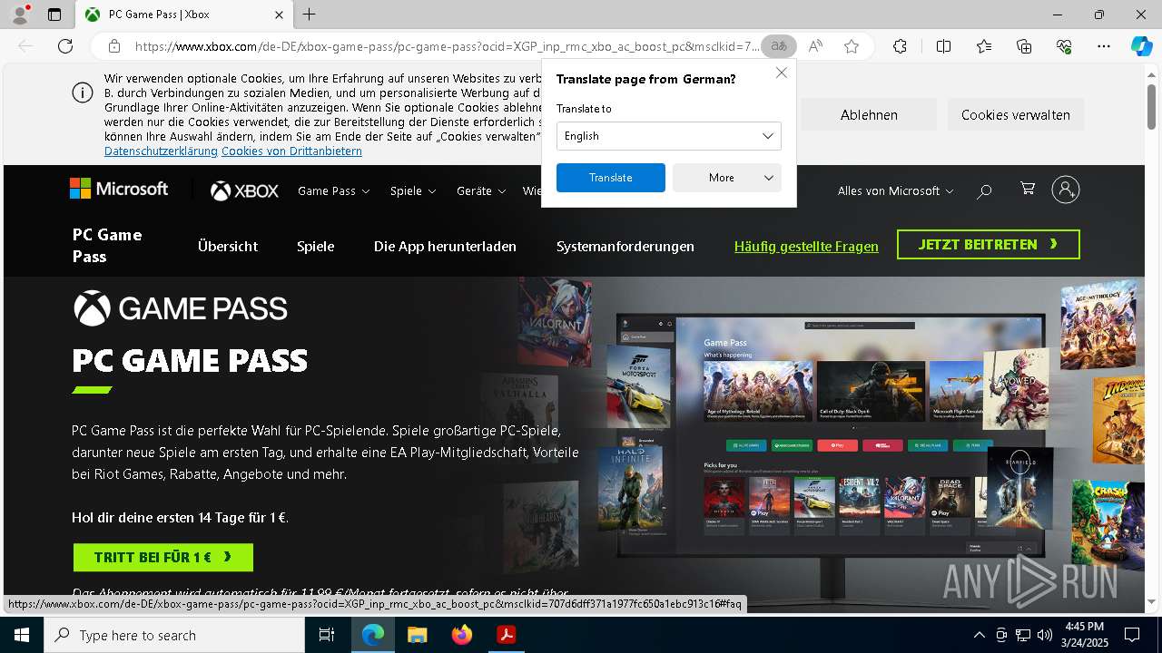1162x653 pixels.
Task: Click the PC Game Pass heading link
Action: click(107, 246)
